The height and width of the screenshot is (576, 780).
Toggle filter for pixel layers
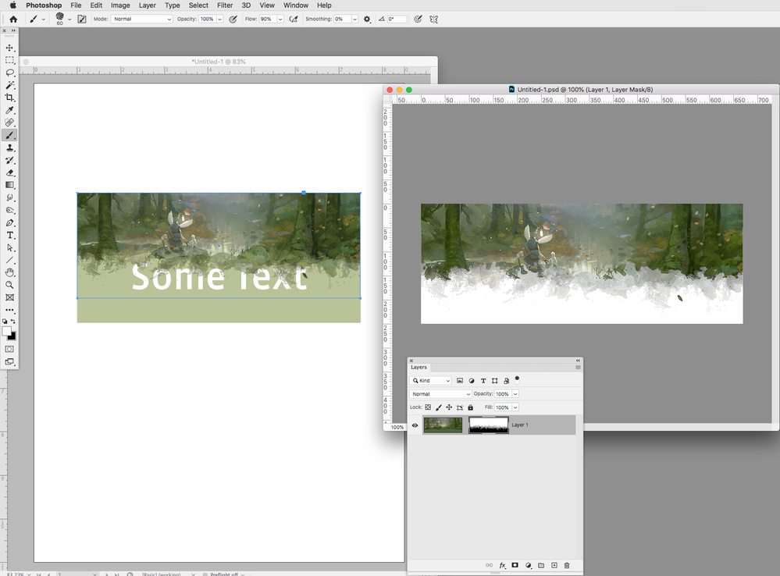(460, 381)
